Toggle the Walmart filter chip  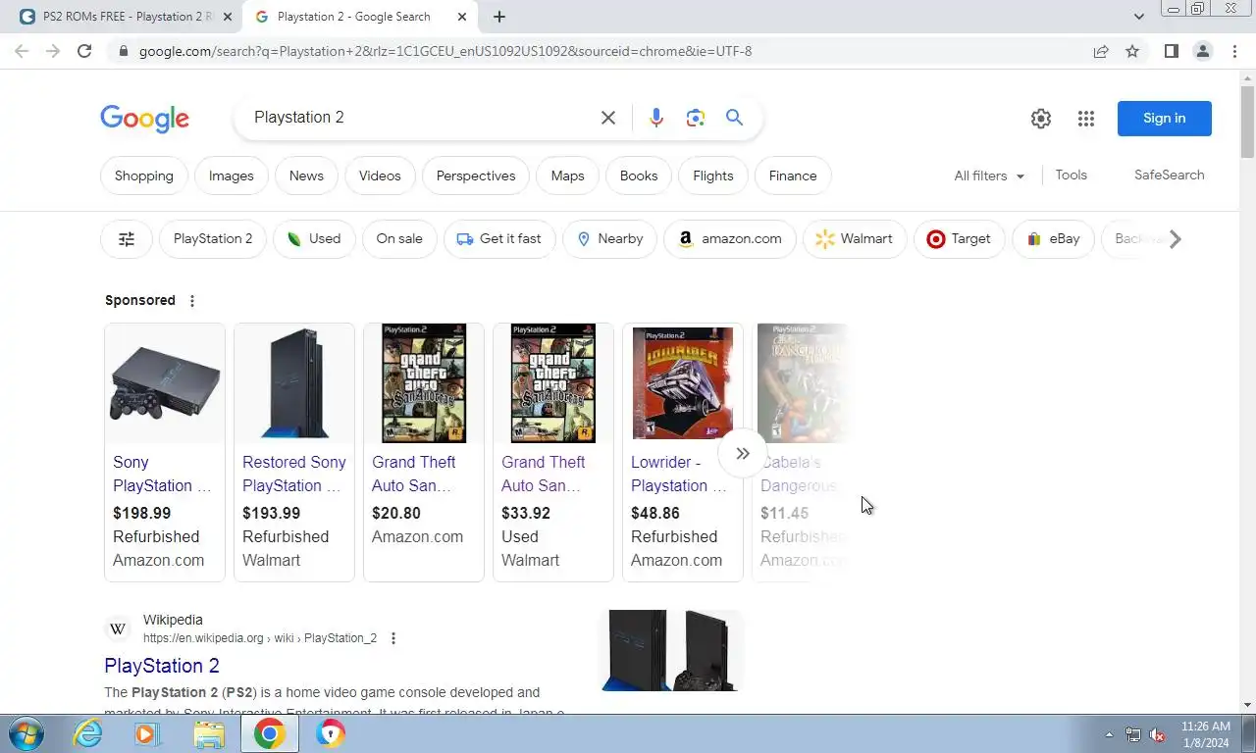click(x=855, y=239)
